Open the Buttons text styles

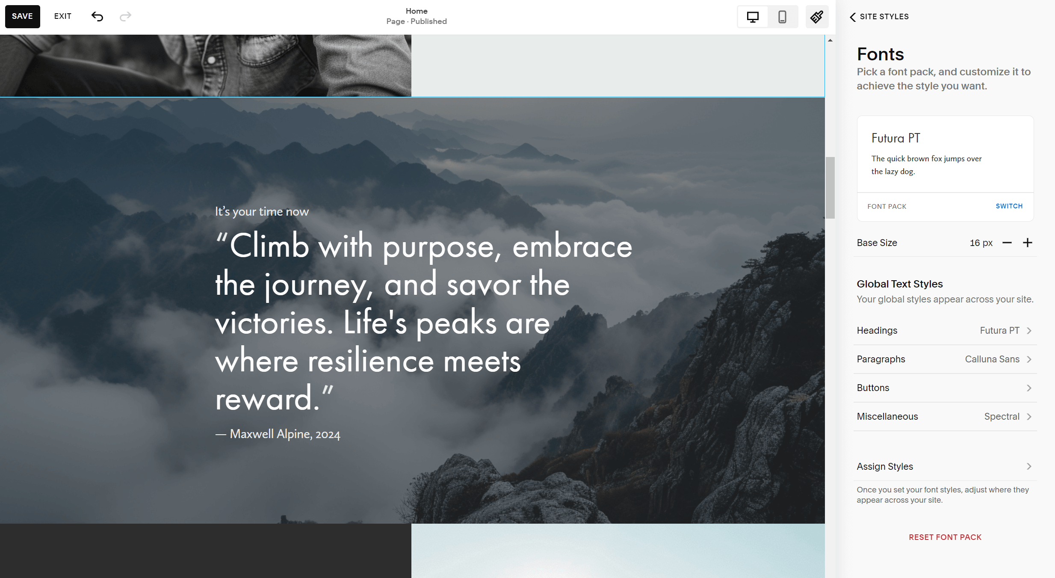946,388
